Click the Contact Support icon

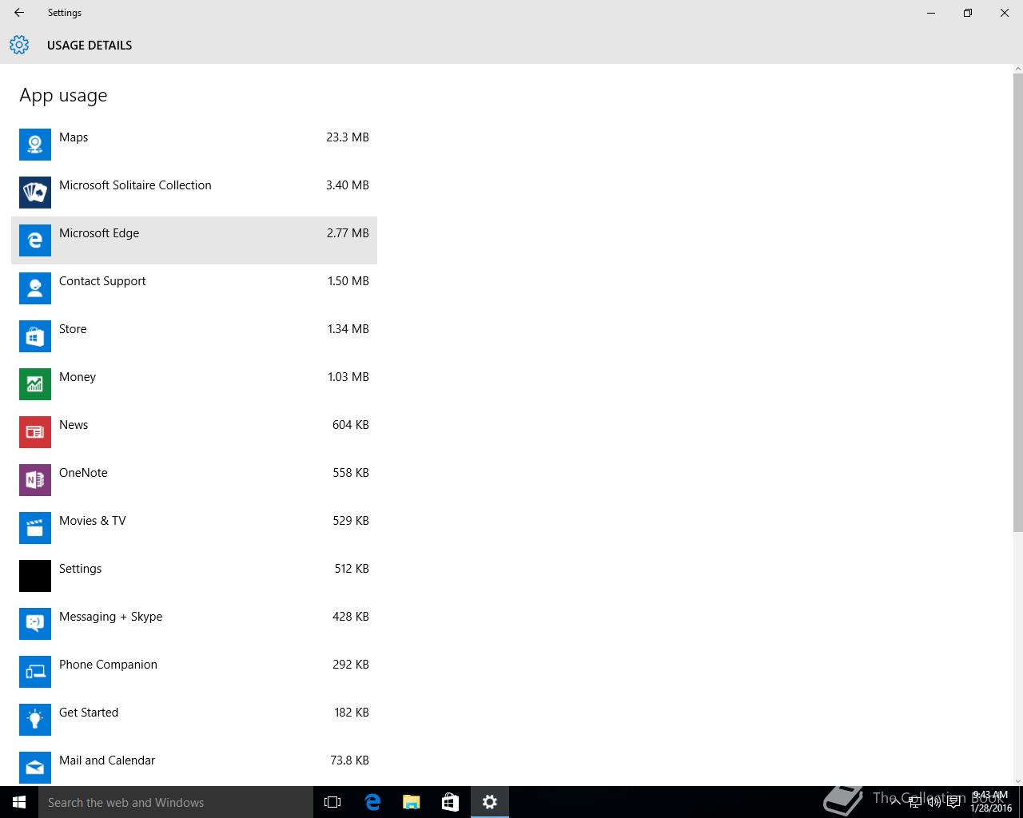(35, 288)
